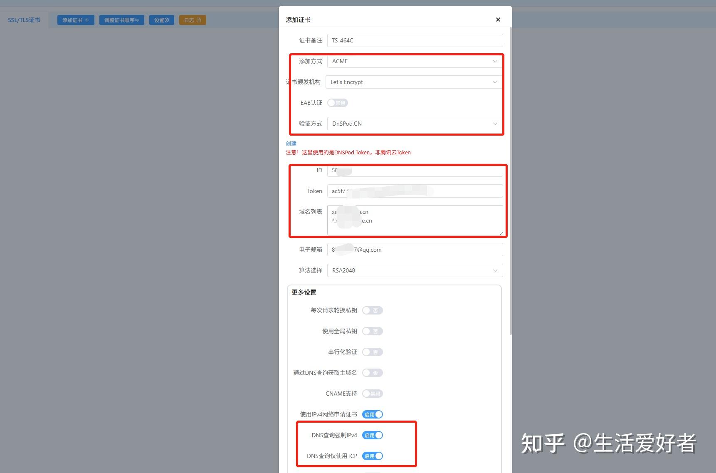The image size is (716, 473).
Task: Edit the 证书备注 field containing TS-464C
Action: tap(414, 40)
